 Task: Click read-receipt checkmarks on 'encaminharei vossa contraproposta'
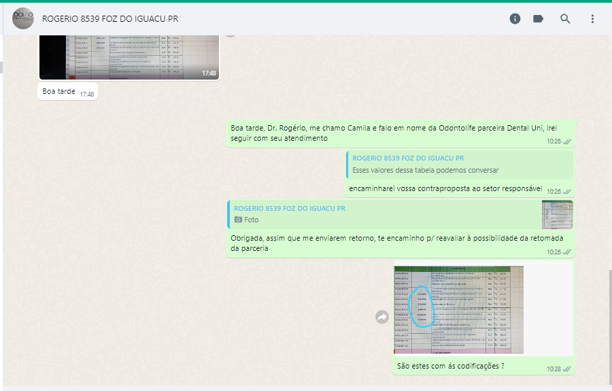coord(566,192)
